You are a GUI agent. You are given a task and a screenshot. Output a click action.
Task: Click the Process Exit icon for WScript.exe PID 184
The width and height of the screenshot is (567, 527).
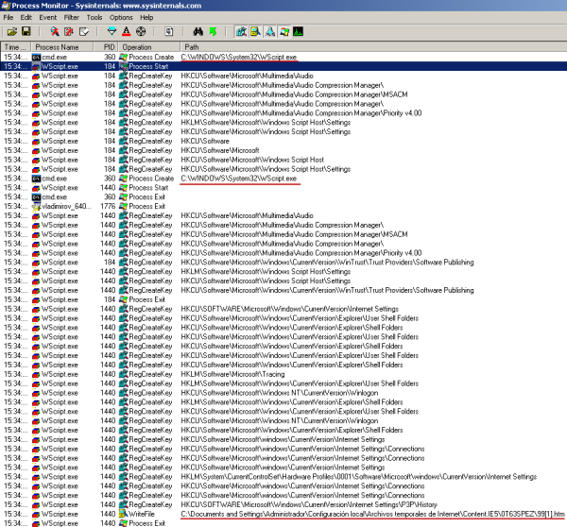pos(124,299)
